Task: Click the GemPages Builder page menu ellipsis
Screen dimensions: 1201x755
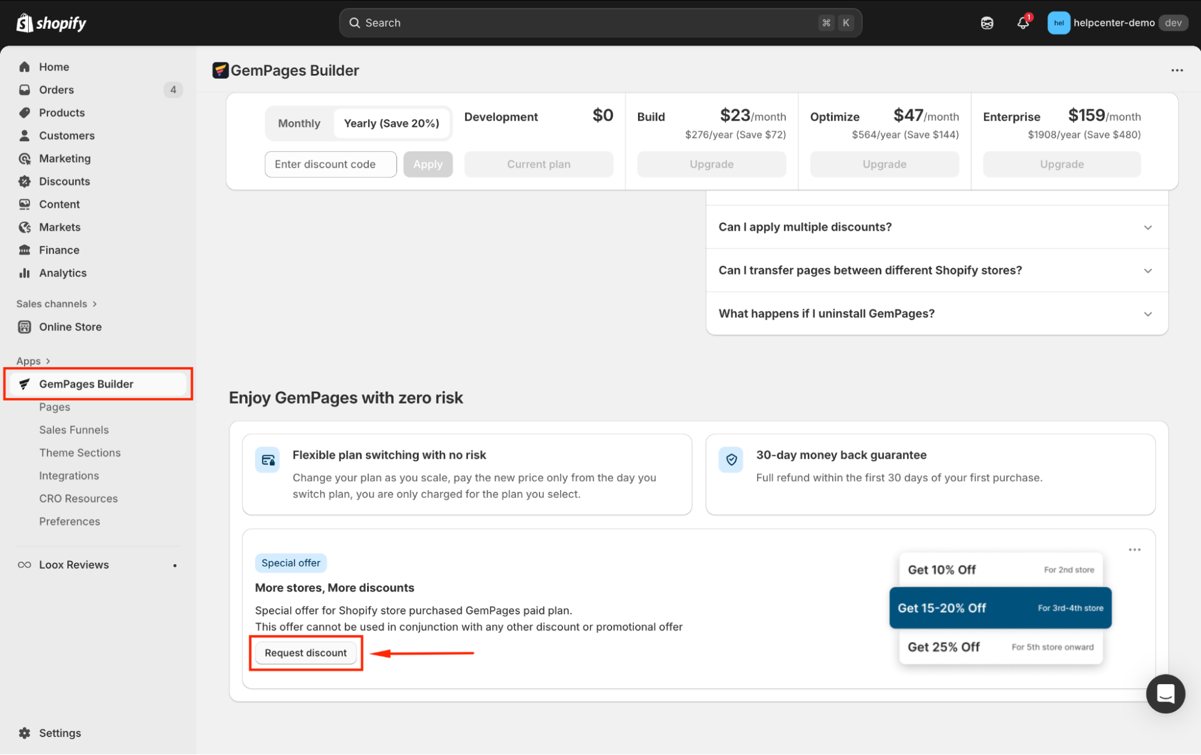Action: [1176, 70]
